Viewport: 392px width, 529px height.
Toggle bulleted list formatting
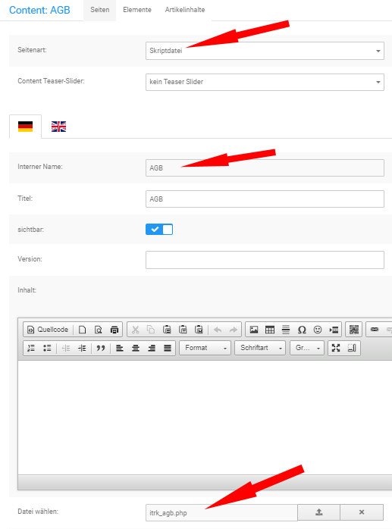(x=47, y=348)
